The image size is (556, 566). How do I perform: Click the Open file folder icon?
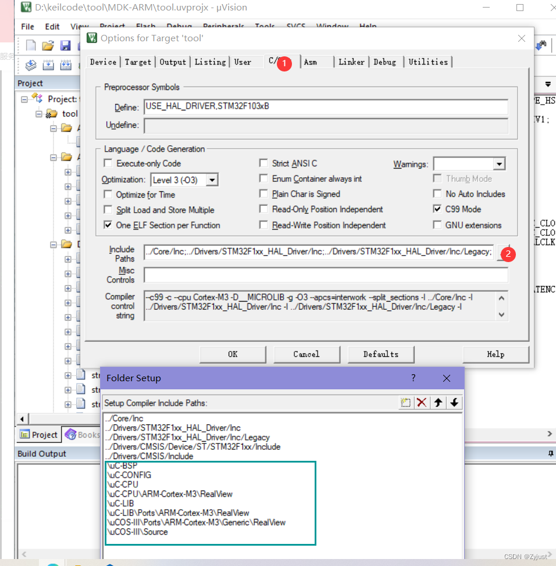pyautogui.click(x=48, y=45)
